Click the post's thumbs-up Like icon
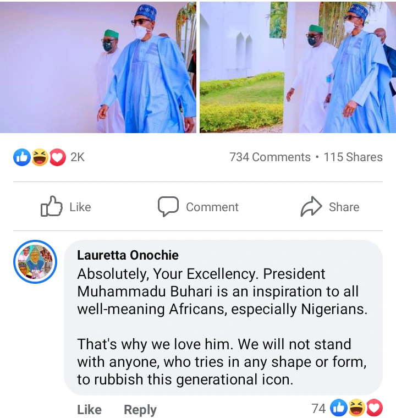Viewport: 396px width, 418px height. point(51,206)
